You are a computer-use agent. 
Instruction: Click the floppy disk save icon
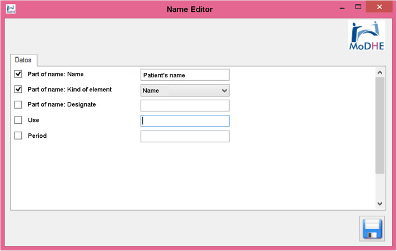pyautogui.click(x=372, y=229)
